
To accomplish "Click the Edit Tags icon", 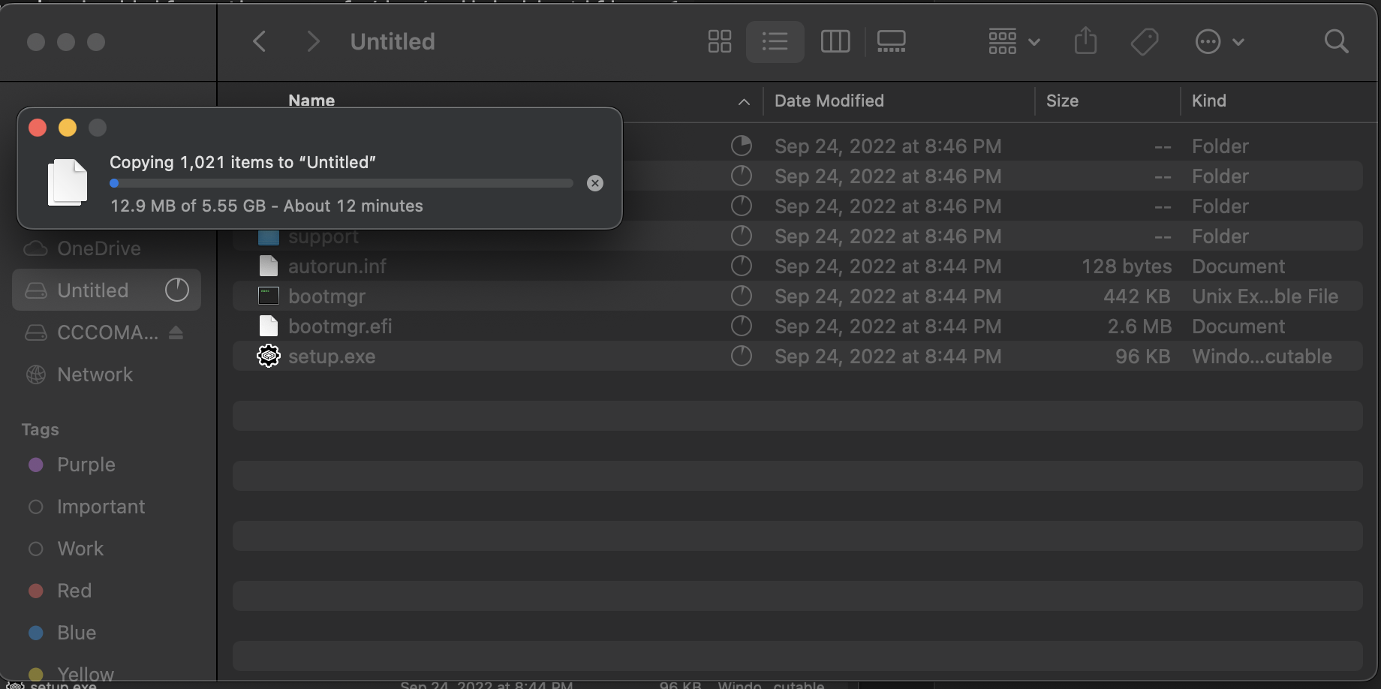I will [x=1145, y=41].
